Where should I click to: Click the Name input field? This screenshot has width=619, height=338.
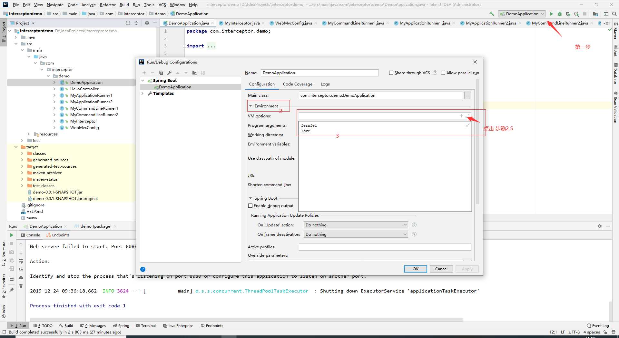pos(319,73)
